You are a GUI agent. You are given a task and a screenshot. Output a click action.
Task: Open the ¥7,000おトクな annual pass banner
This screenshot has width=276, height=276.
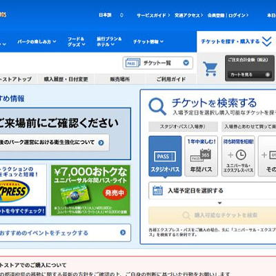(90, 190)
